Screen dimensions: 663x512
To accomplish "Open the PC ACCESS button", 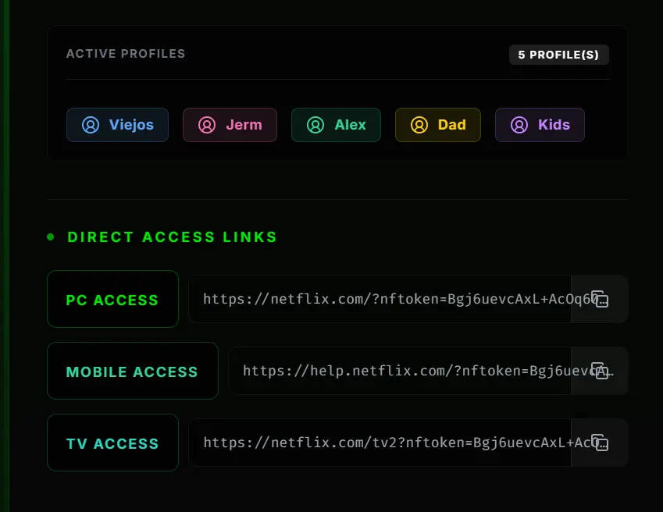I will pos(113,299).
